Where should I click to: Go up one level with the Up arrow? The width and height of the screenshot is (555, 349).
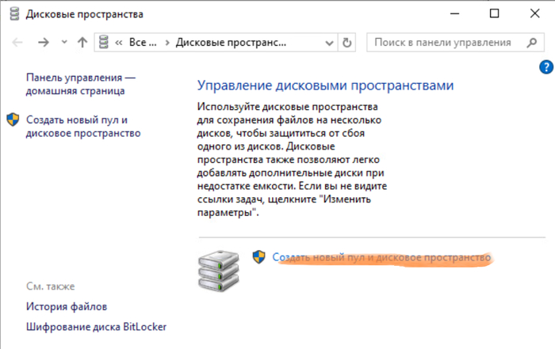(x=82, y=43)
